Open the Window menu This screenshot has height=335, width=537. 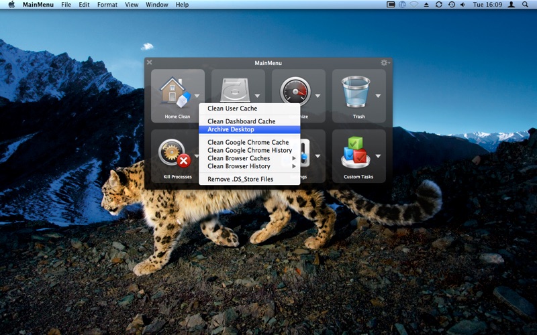point(157,5)
